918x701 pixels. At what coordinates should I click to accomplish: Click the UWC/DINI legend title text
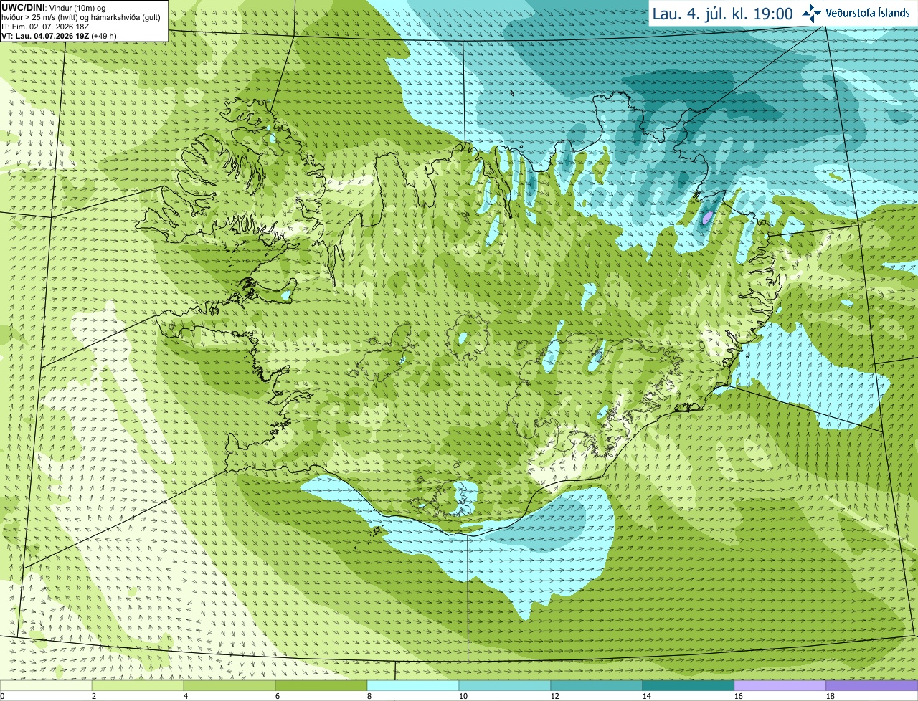coord(24,7)
